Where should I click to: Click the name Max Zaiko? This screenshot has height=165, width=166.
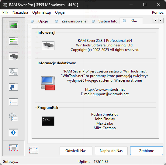click(x=105, y=123)
